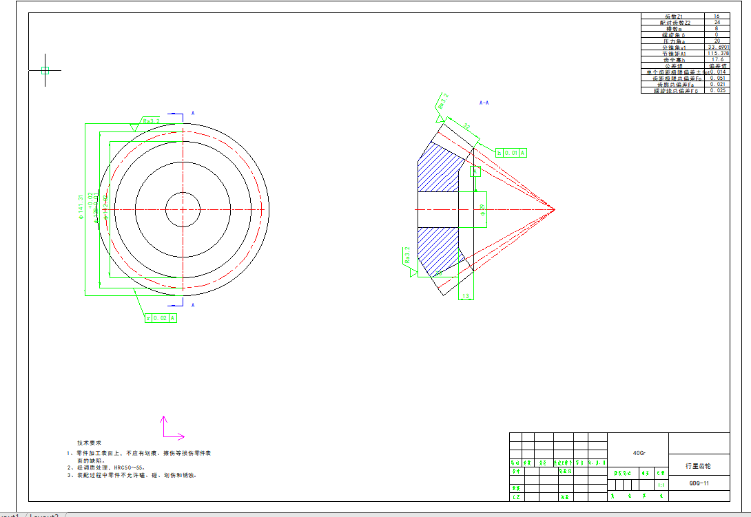The image size is (751, 517).
Task: Click the 0.01 A tolerance frame
Action: [x=511, y=153]
